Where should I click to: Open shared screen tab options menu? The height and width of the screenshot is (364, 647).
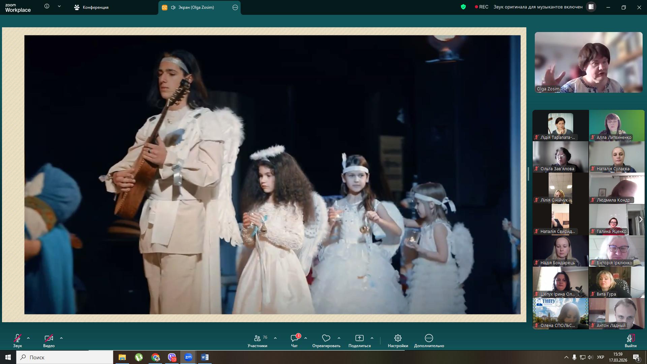pyautogui.click(x=235, y=7)
